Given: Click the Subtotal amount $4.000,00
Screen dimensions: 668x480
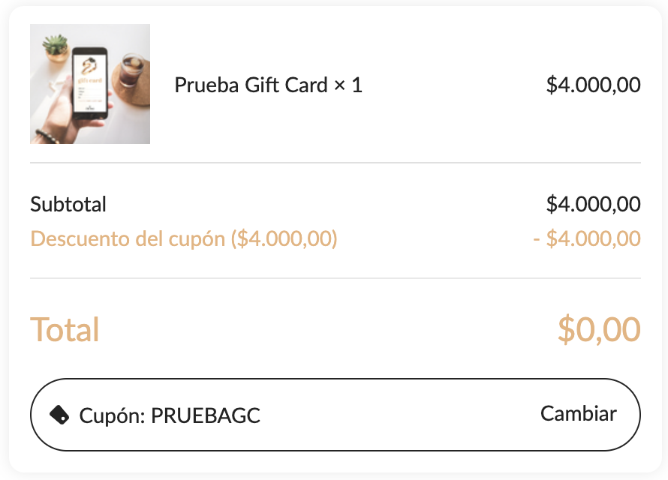Looking at the screenshot, I should pyautogui.click(x=594, y=204).
